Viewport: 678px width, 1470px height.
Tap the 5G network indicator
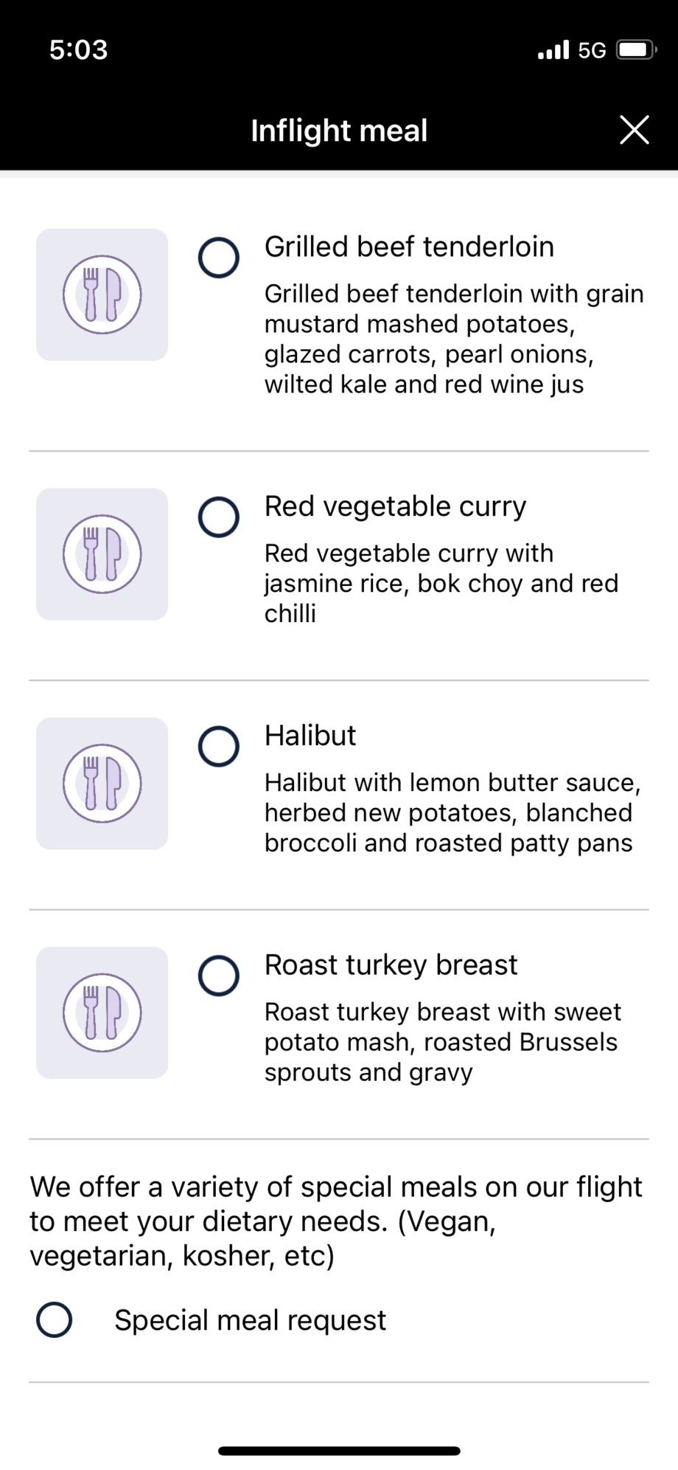pyautogui.click(x=592, y=50)
